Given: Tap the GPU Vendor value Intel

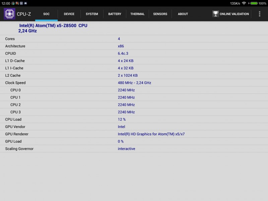Looking at the screenshot, I should [x=121, y=127].
